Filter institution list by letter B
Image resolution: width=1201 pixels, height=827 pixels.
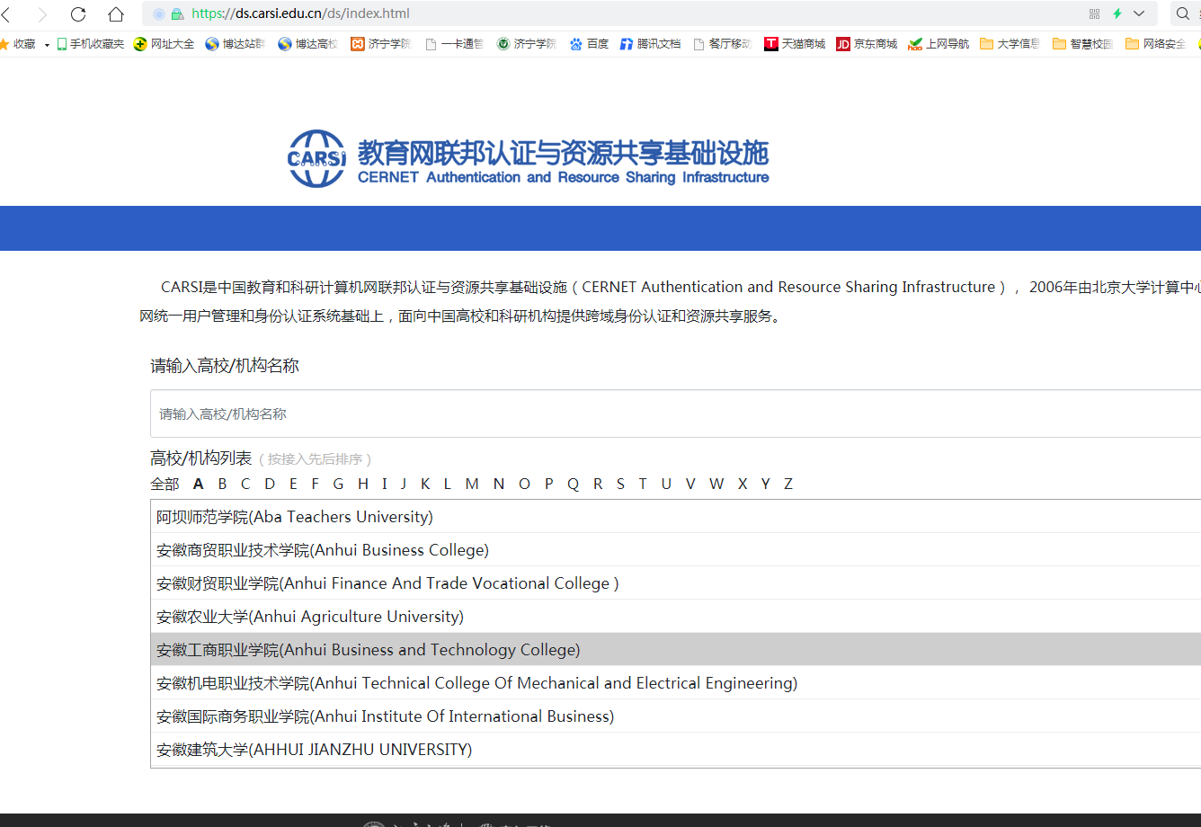(x=222, y=484)
